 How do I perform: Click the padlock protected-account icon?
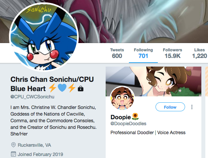(80, 88)
